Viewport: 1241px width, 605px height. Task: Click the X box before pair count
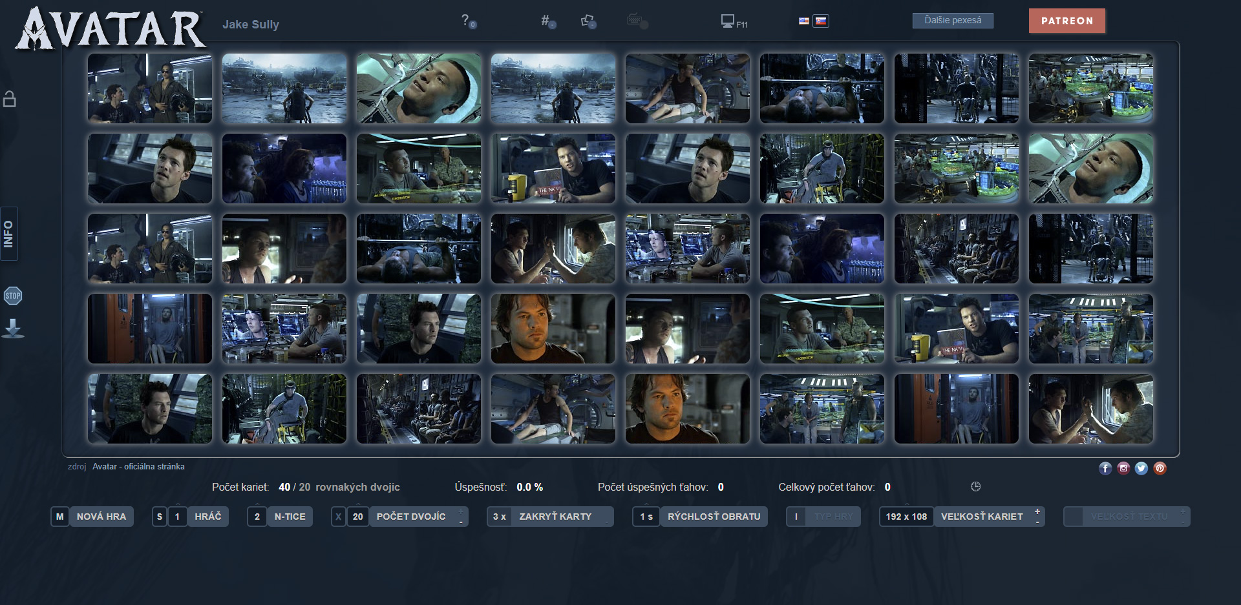pyautogui.click(x=338, y=517)
